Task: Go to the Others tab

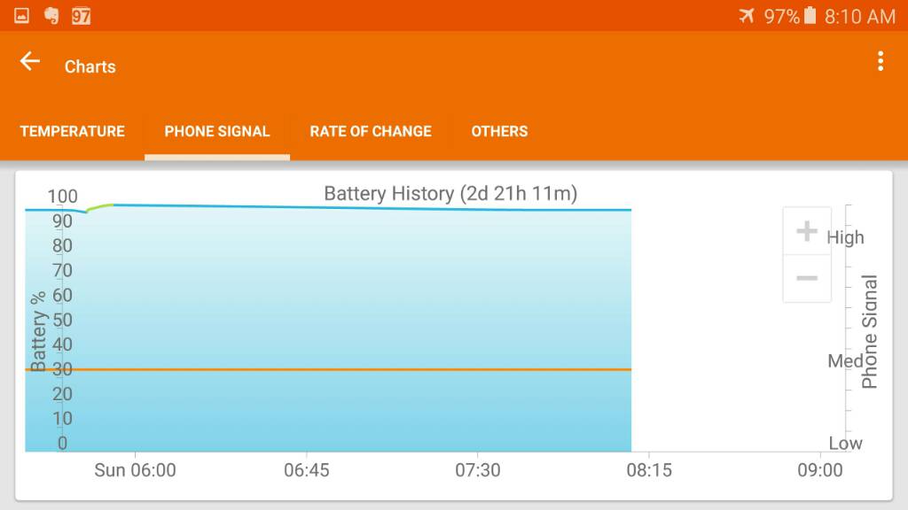Action: tap(499, 131)
